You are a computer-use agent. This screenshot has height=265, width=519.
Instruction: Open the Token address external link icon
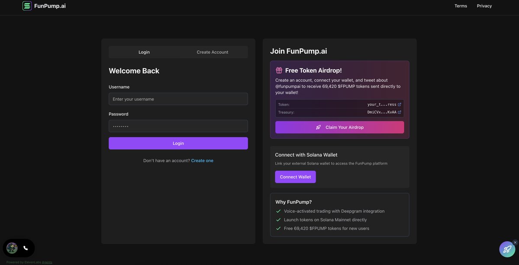tap(400, 104)
